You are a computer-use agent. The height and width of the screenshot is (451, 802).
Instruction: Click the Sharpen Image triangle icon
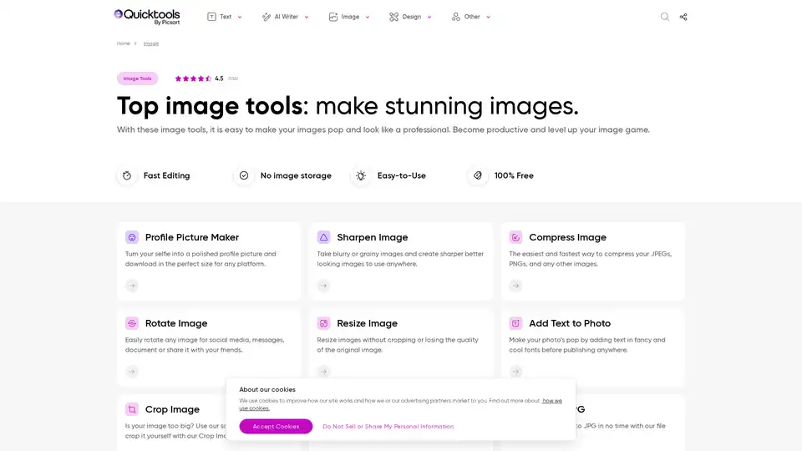tap(324, 237)
